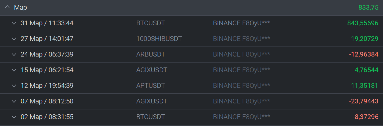
Task: Click the loss value -23,79443
Action: click(x=364, y=101)
